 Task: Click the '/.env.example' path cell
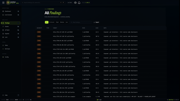(x=86, y=97)
